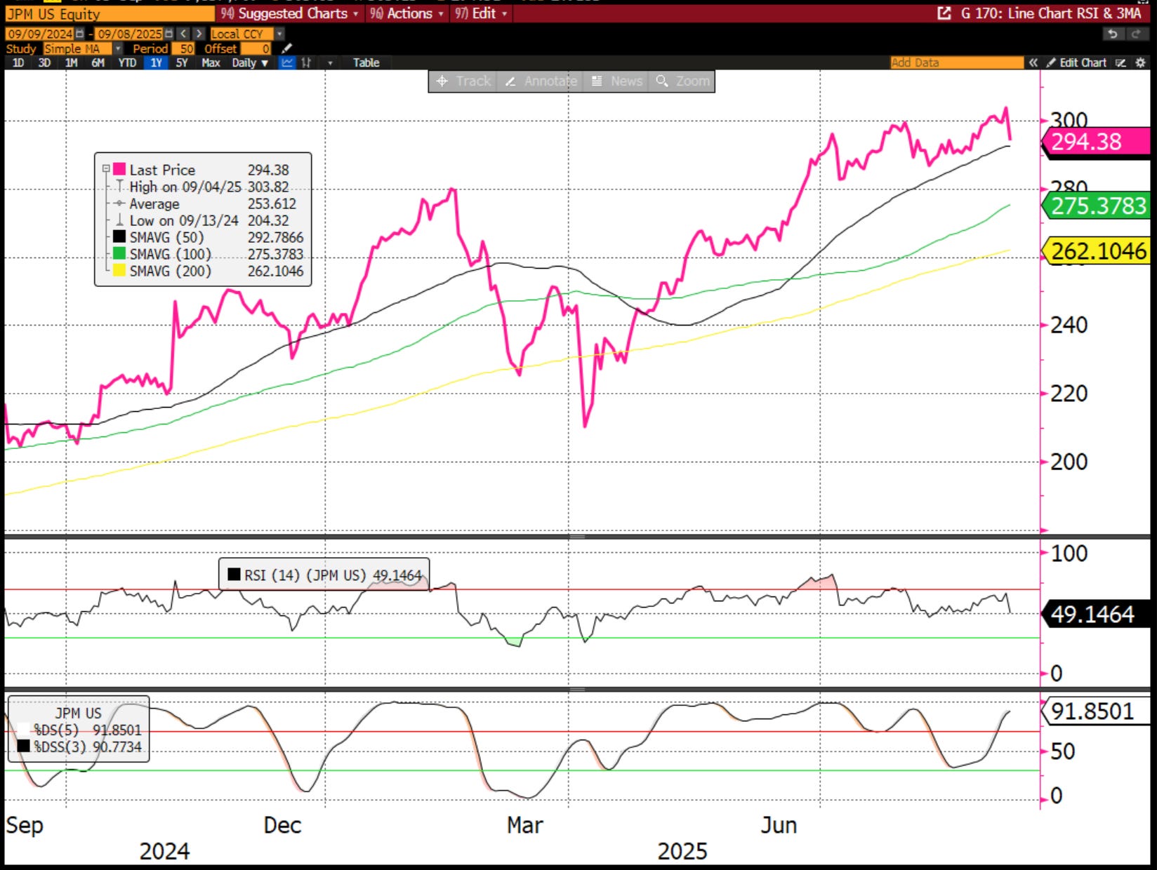Viewport: 1157px width, 870px height.
Task: Select the 1M range tab
Action: pos(71,62)
